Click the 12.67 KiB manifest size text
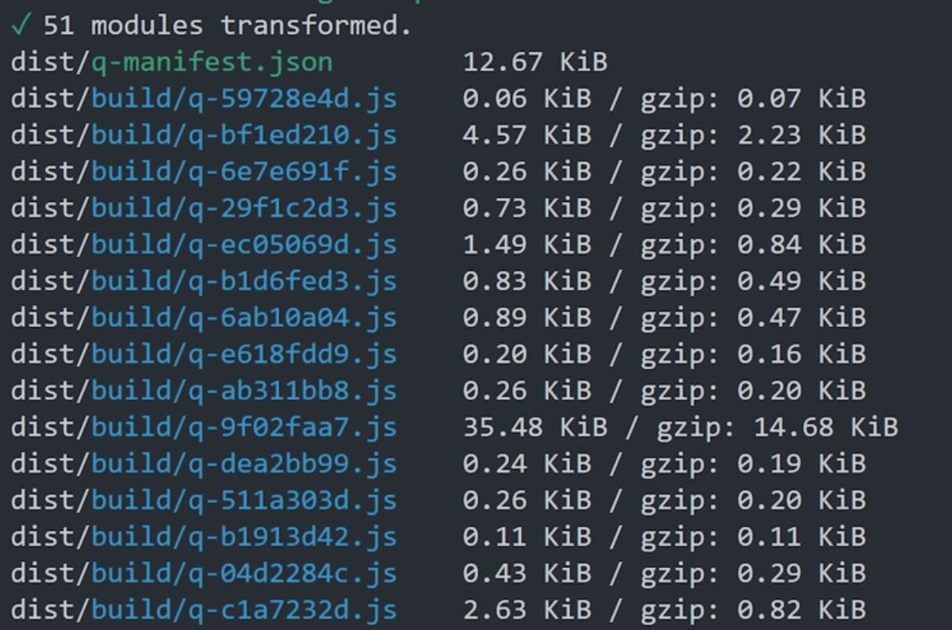The width and height of the screenshot is (952, 630). click(535, 62)
